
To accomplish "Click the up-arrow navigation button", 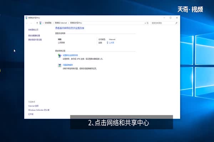I will pyautogui.click(x=37, y=23).
